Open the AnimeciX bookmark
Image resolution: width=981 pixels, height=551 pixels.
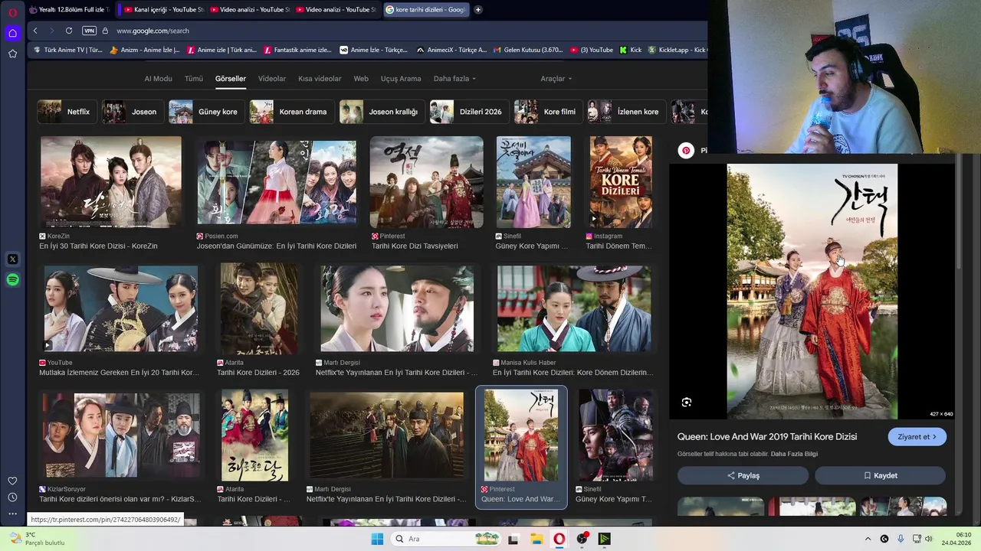[451, 50]
